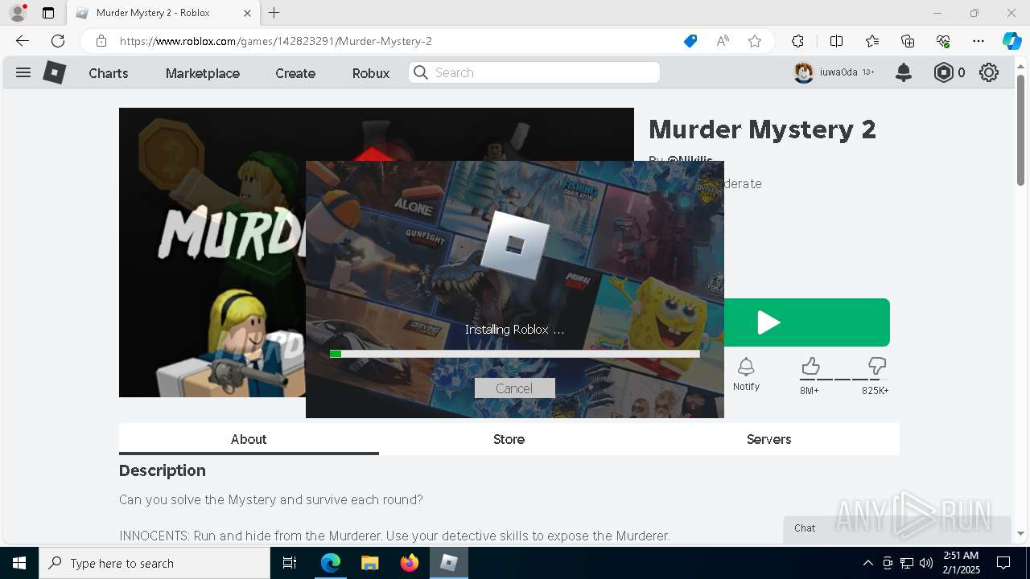This screenshot has height=579, width=1030.
Task: Open browser extensions puzzle icon
Action: pyautogui.click(x=797, y=41)
